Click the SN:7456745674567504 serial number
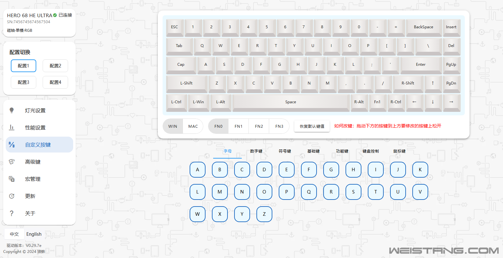The width and height of the screenshot is (503, 258). pos(29,22)
